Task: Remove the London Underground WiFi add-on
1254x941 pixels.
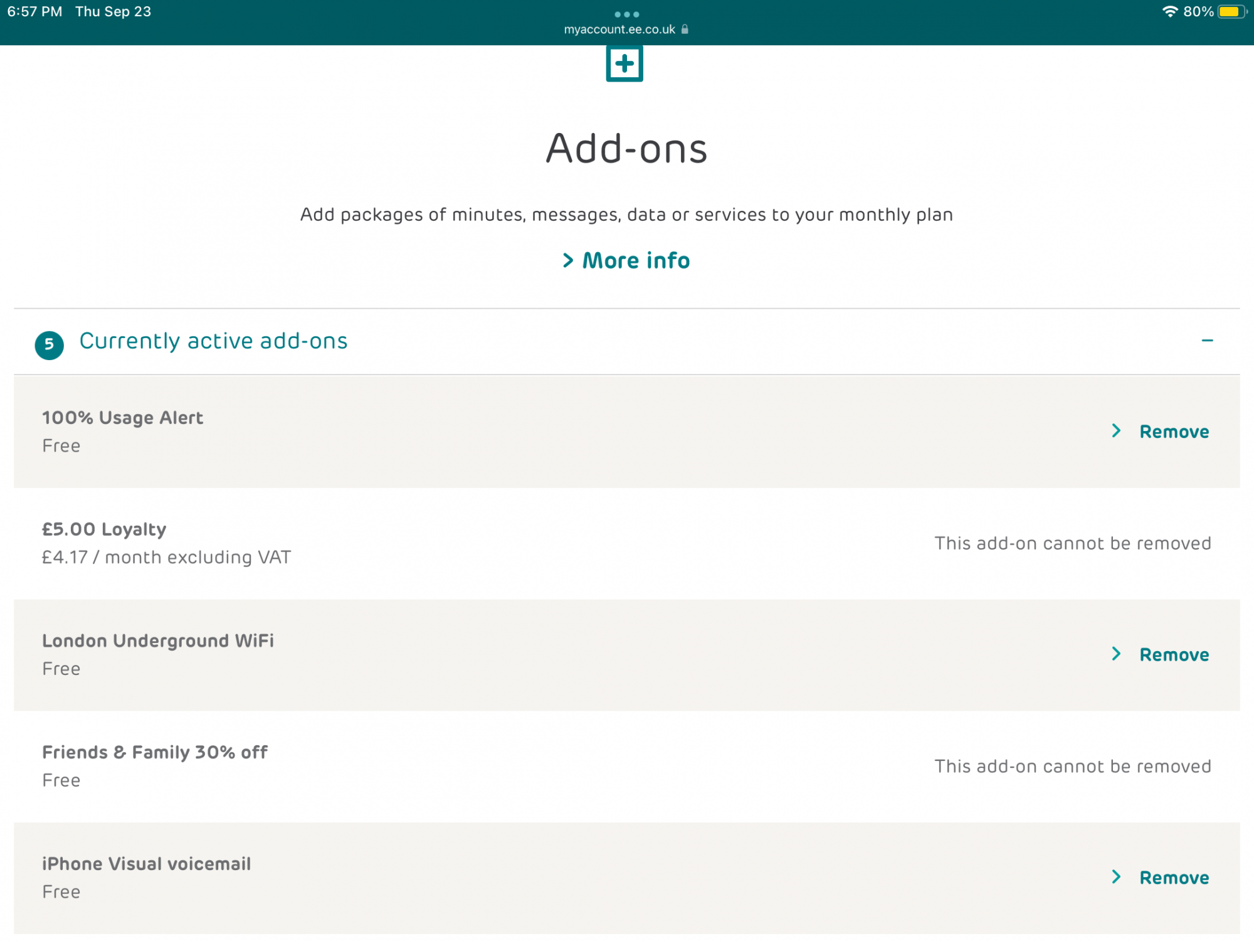Action: (1174, 655)
